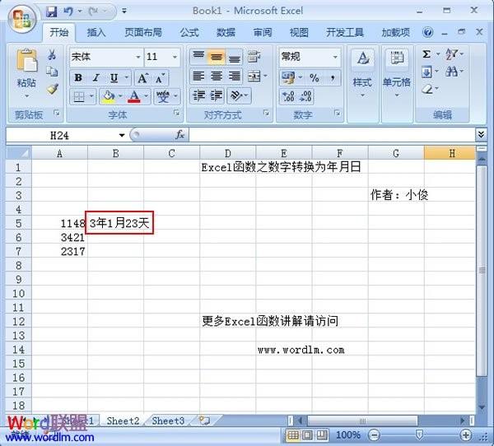Click the red font color A

(134, 95)
